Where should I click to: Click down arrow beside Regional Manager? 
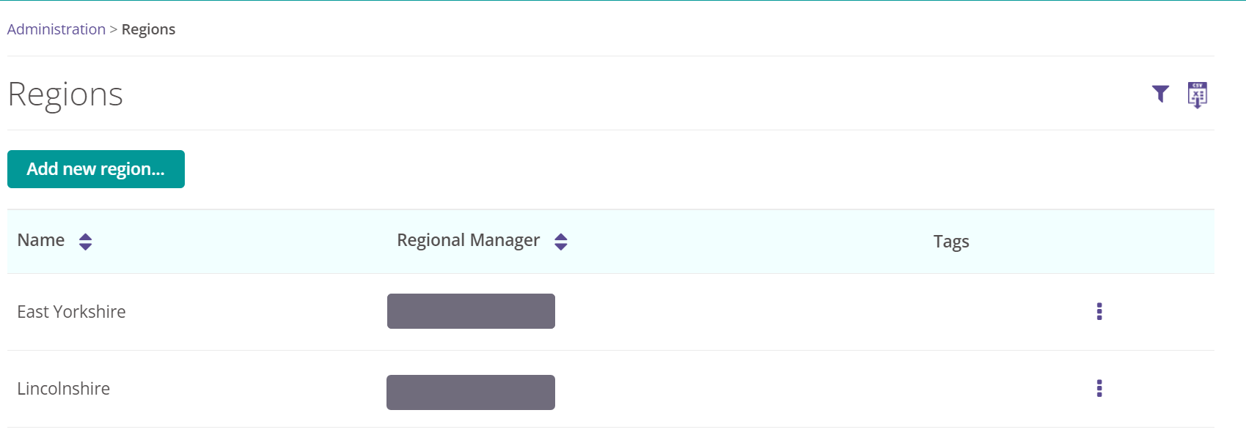pyautogui.click(x=561, y=247)
